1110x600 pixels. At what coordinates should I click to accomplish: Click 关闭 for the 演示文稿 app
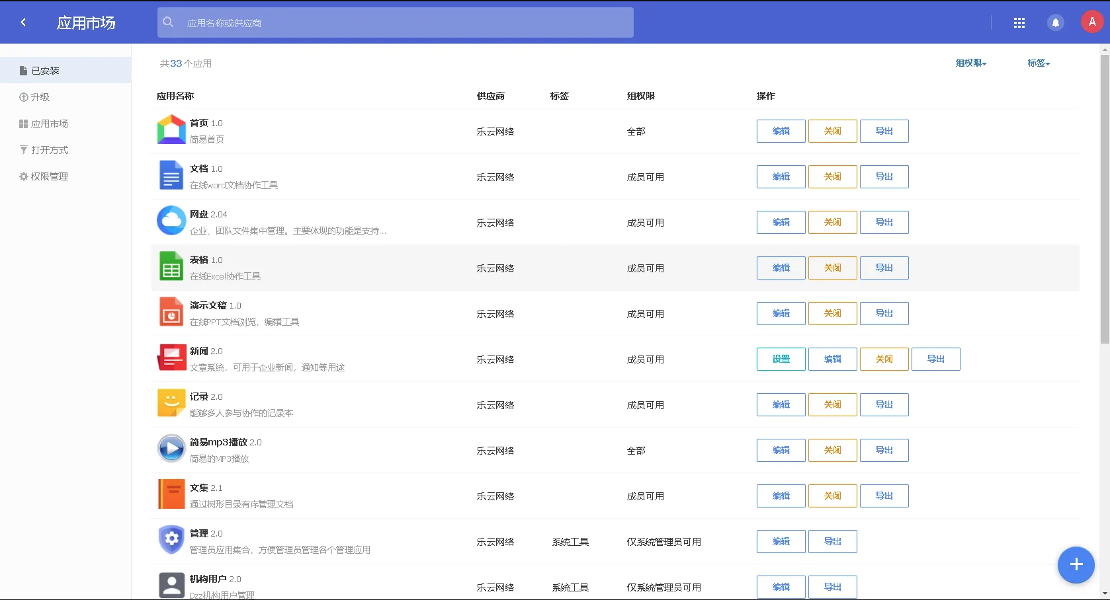point(833,313)
